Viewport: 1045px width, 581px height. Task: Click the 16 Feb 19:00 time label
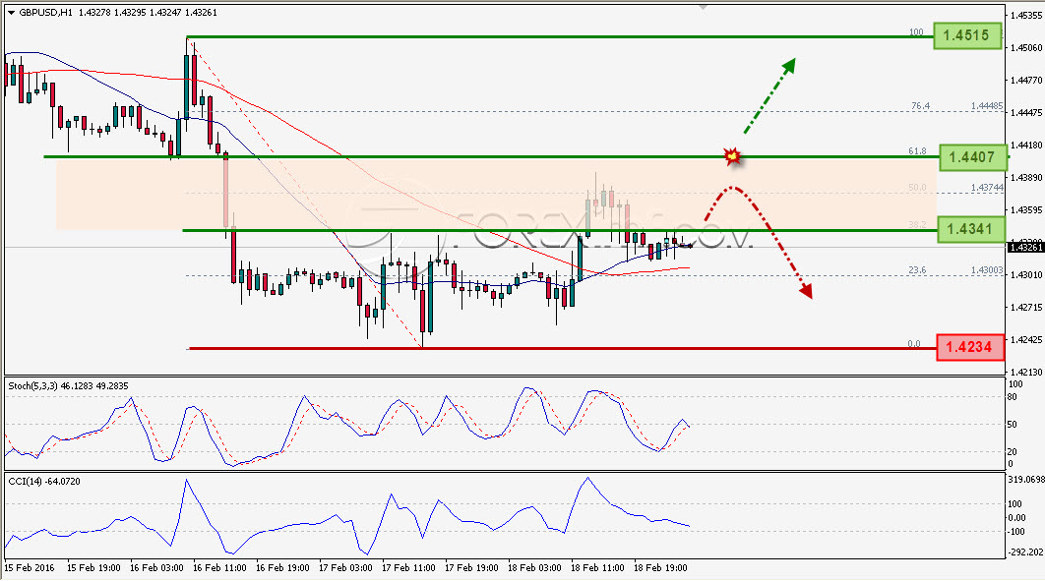pyautogui.click(x=282, y=568)
